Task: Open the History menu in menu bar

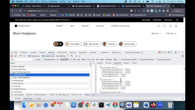Action: tap(44, 1)
